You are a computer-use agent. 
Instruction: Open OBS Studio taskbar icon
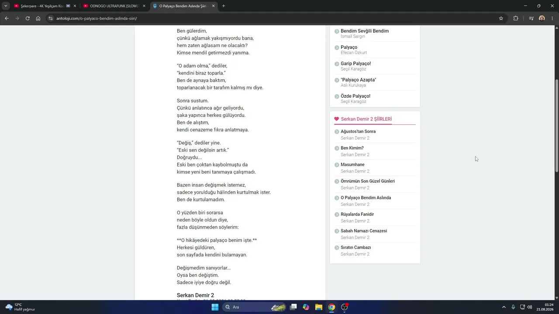point(345,307)
